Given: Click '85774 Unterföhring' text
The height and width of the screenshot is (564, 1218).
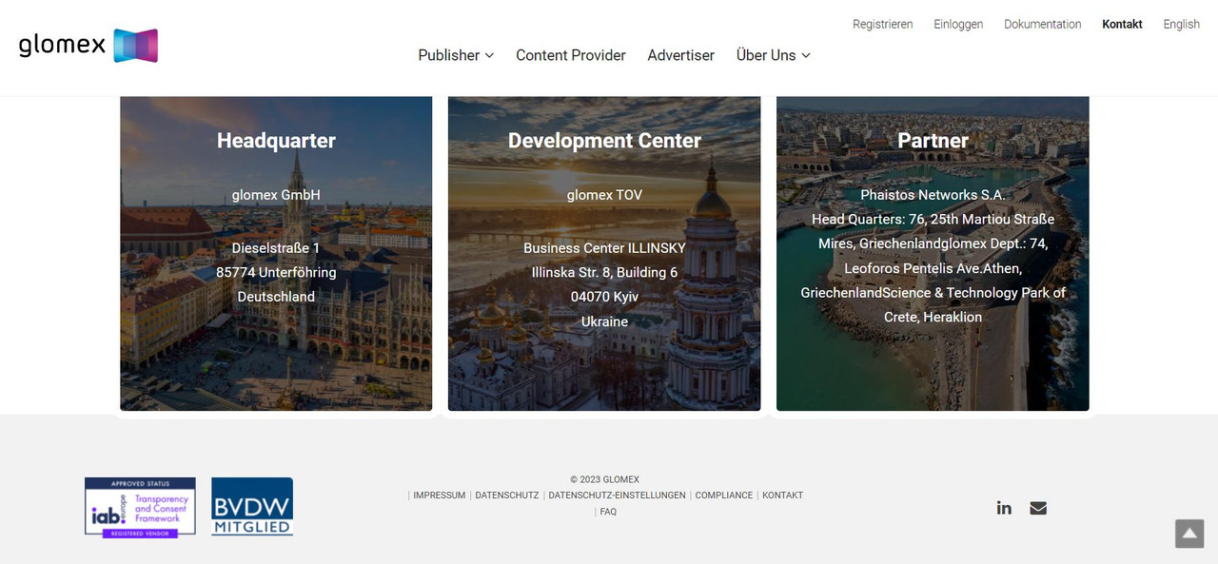Looking at the screenshot, I should coord(276,272).
